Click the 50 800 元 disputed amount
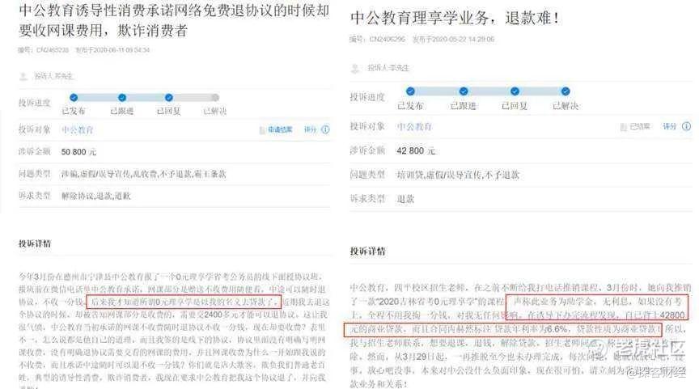 [x=78, y=152]
